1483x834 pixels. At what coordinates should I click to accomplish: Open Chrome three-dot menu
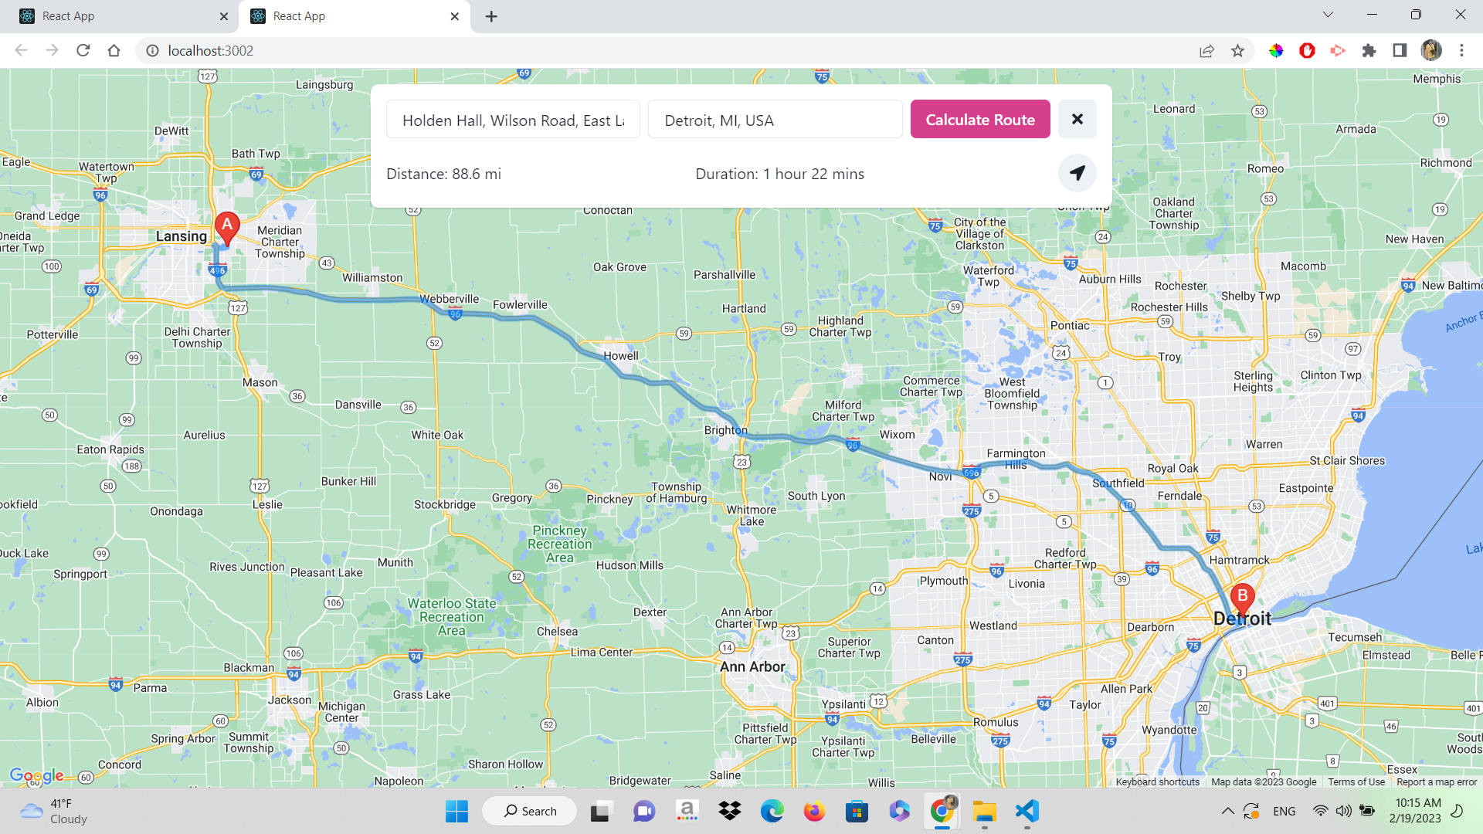pyautogui.click(x=1461, y=51)
